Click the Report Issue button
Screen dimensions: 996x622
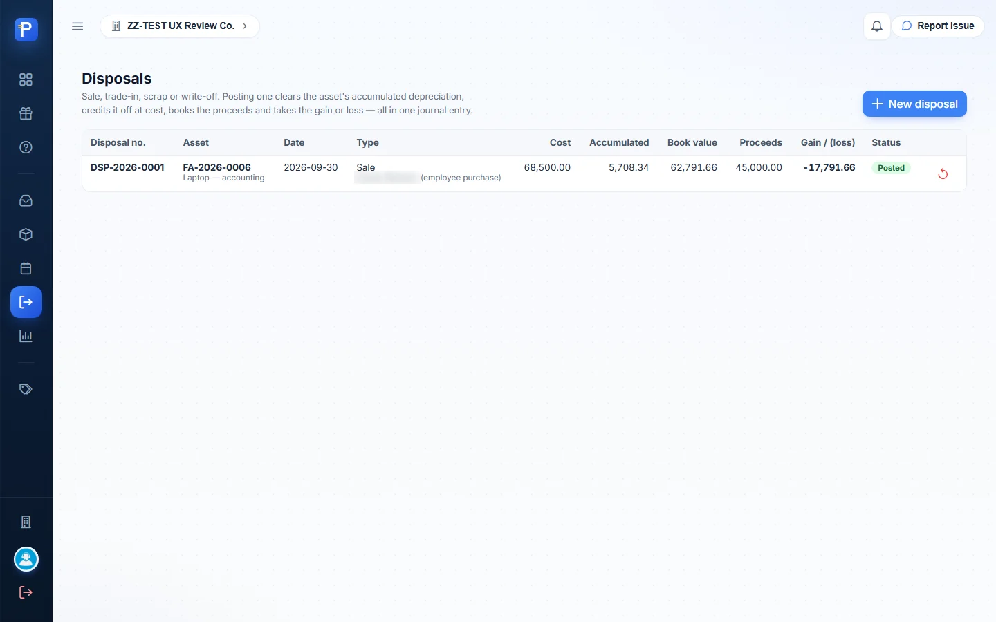(x=938, y=26)
